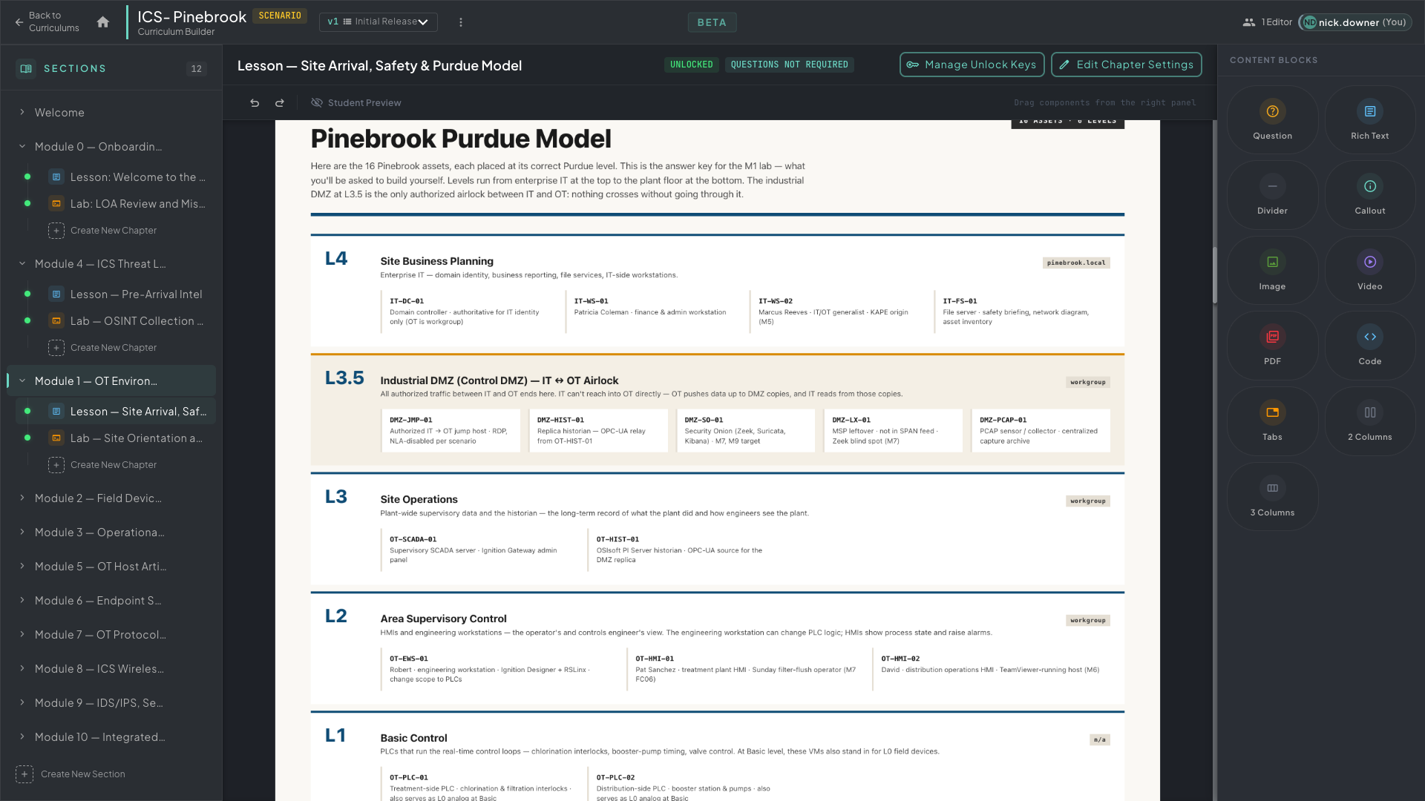Screen dimensions: 1425x801
Task: Add a Question content block
Action: pyautogui.click(x=1272, y=120)
